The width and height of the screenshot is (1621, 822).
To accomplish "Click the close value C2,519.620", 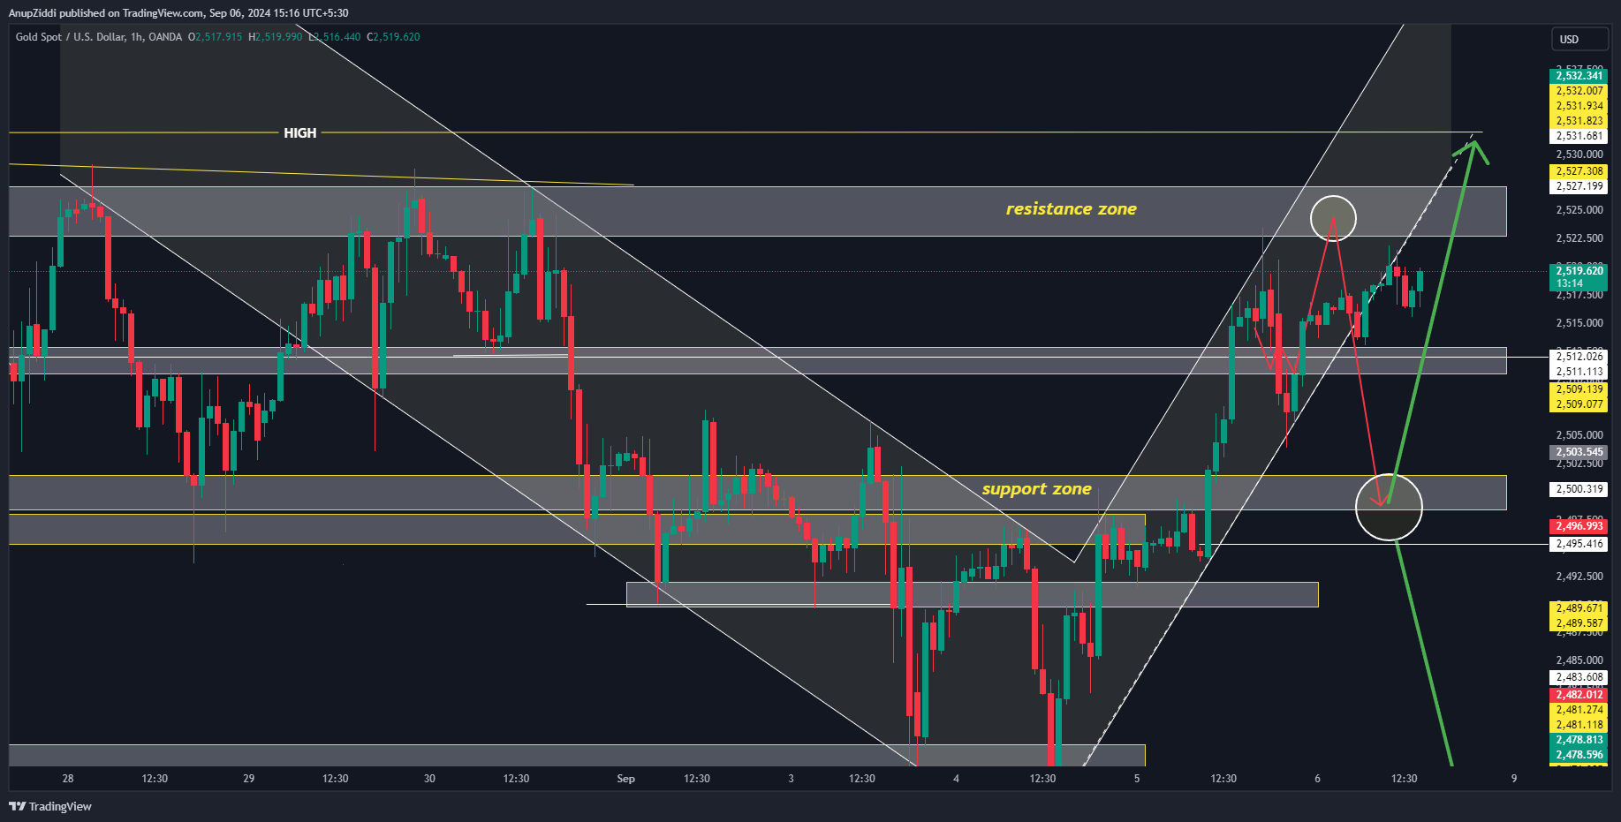I will click(393, 37).
